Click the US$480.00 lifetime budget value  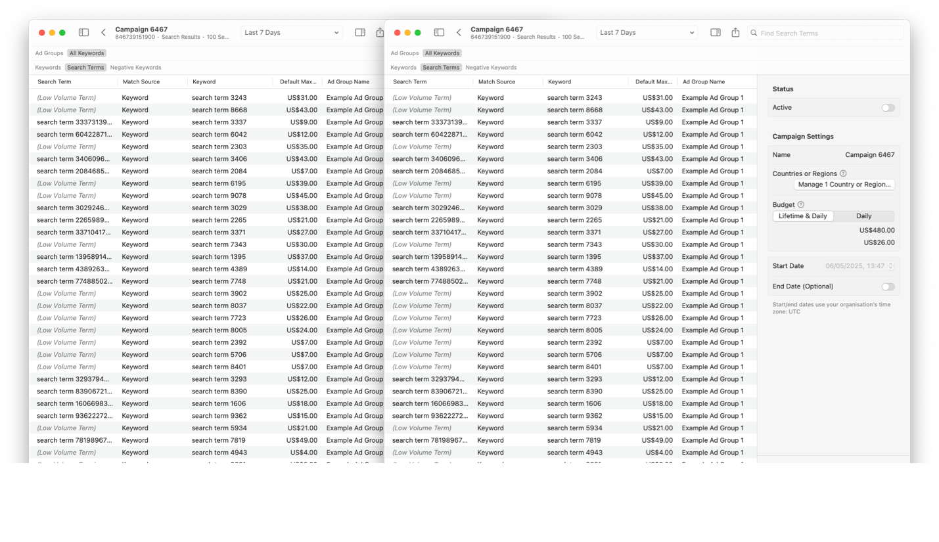coord(877,231)
